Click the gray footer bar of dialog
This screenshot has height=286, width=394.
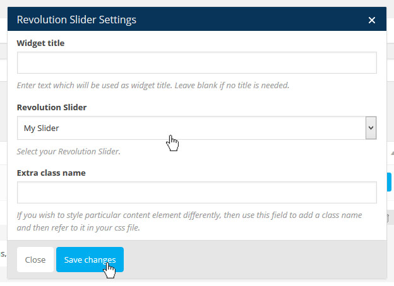coord(253,260)
